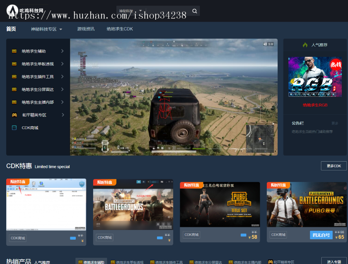Open the 绝地求生RGB link
This screenshot has height=264, width=348.
tap(315, 105)
